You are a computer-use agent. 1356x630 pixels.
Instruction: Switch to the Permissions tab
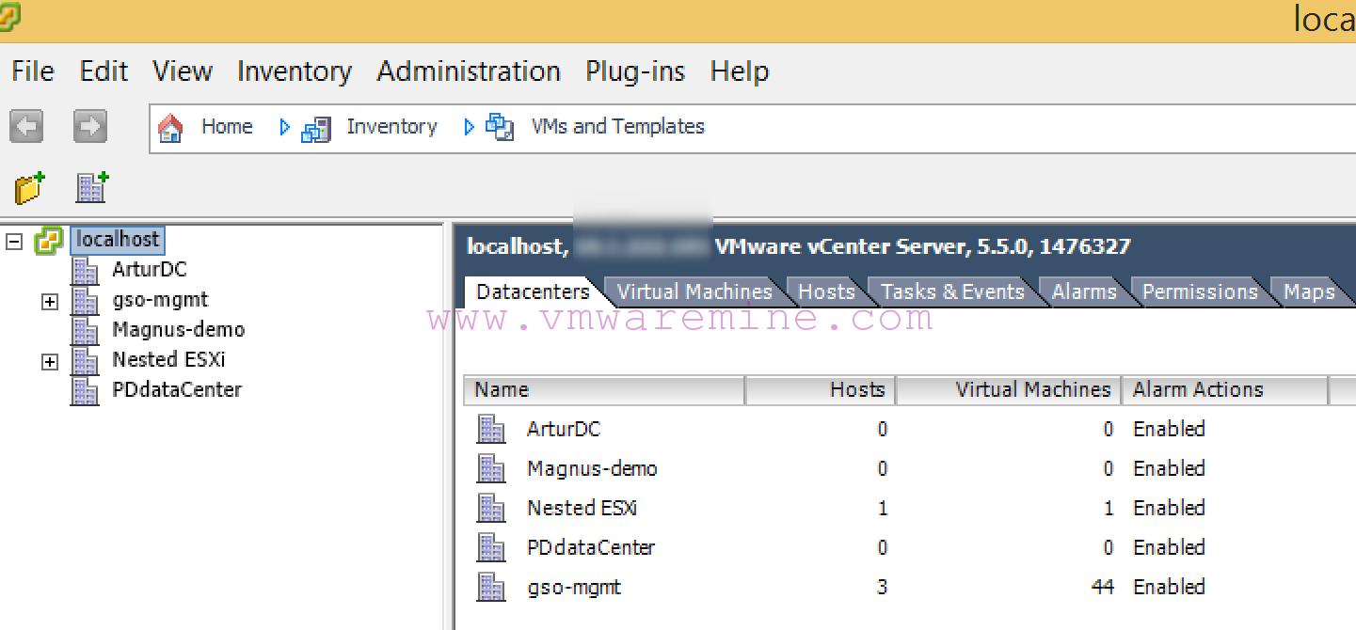click(1200, 292)
